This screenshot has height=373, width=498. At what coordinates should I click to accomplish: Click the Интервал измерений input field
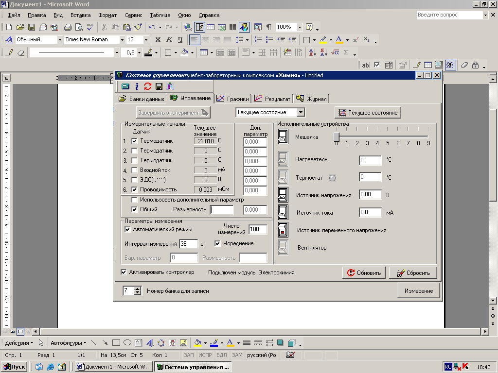pos(188,244)
